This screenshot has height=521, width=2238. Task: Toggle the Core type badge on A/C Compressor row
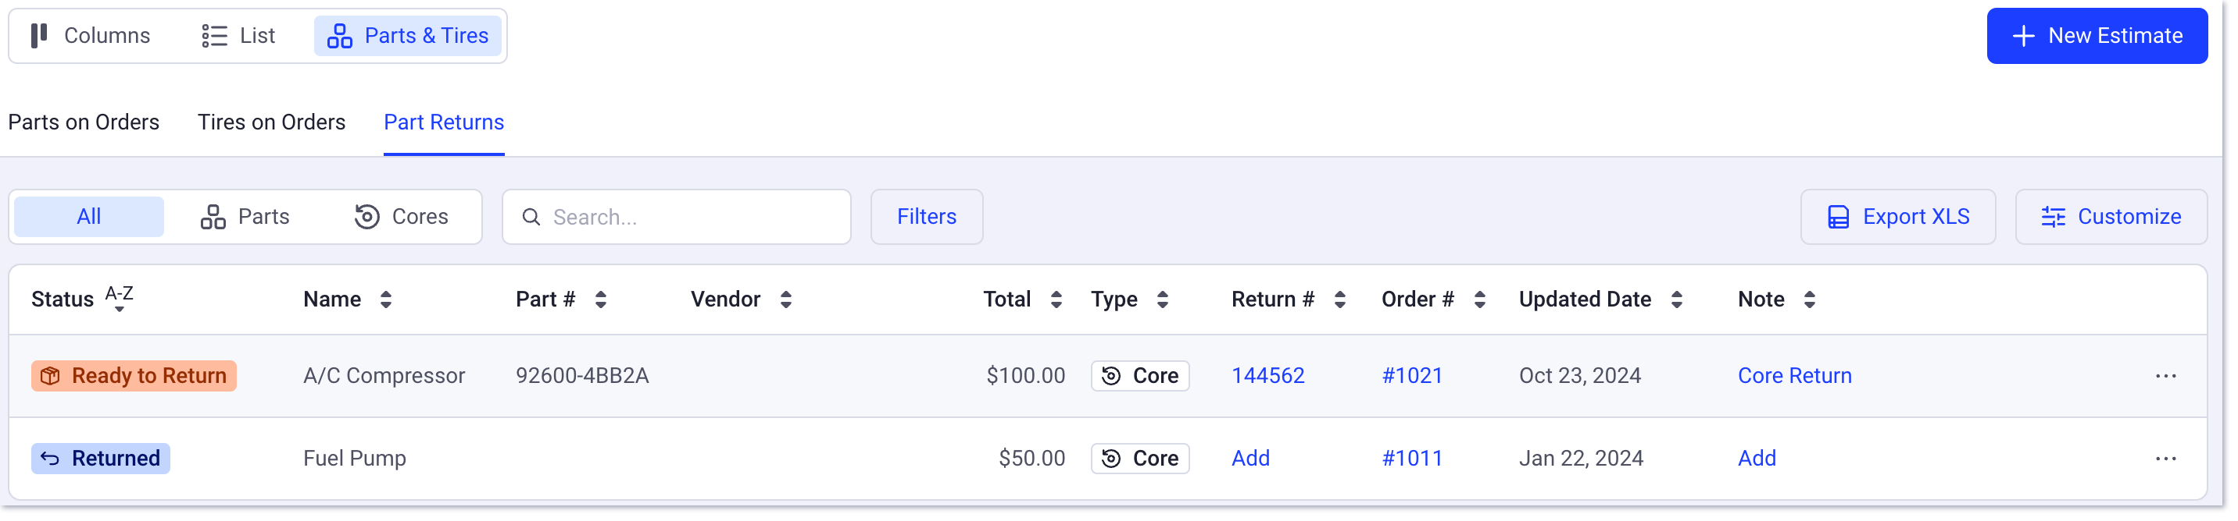[x=1140, y=375]
